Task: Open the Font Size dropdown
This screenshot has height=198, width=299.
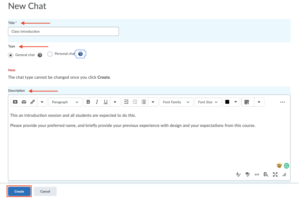Action: (208, 102)
